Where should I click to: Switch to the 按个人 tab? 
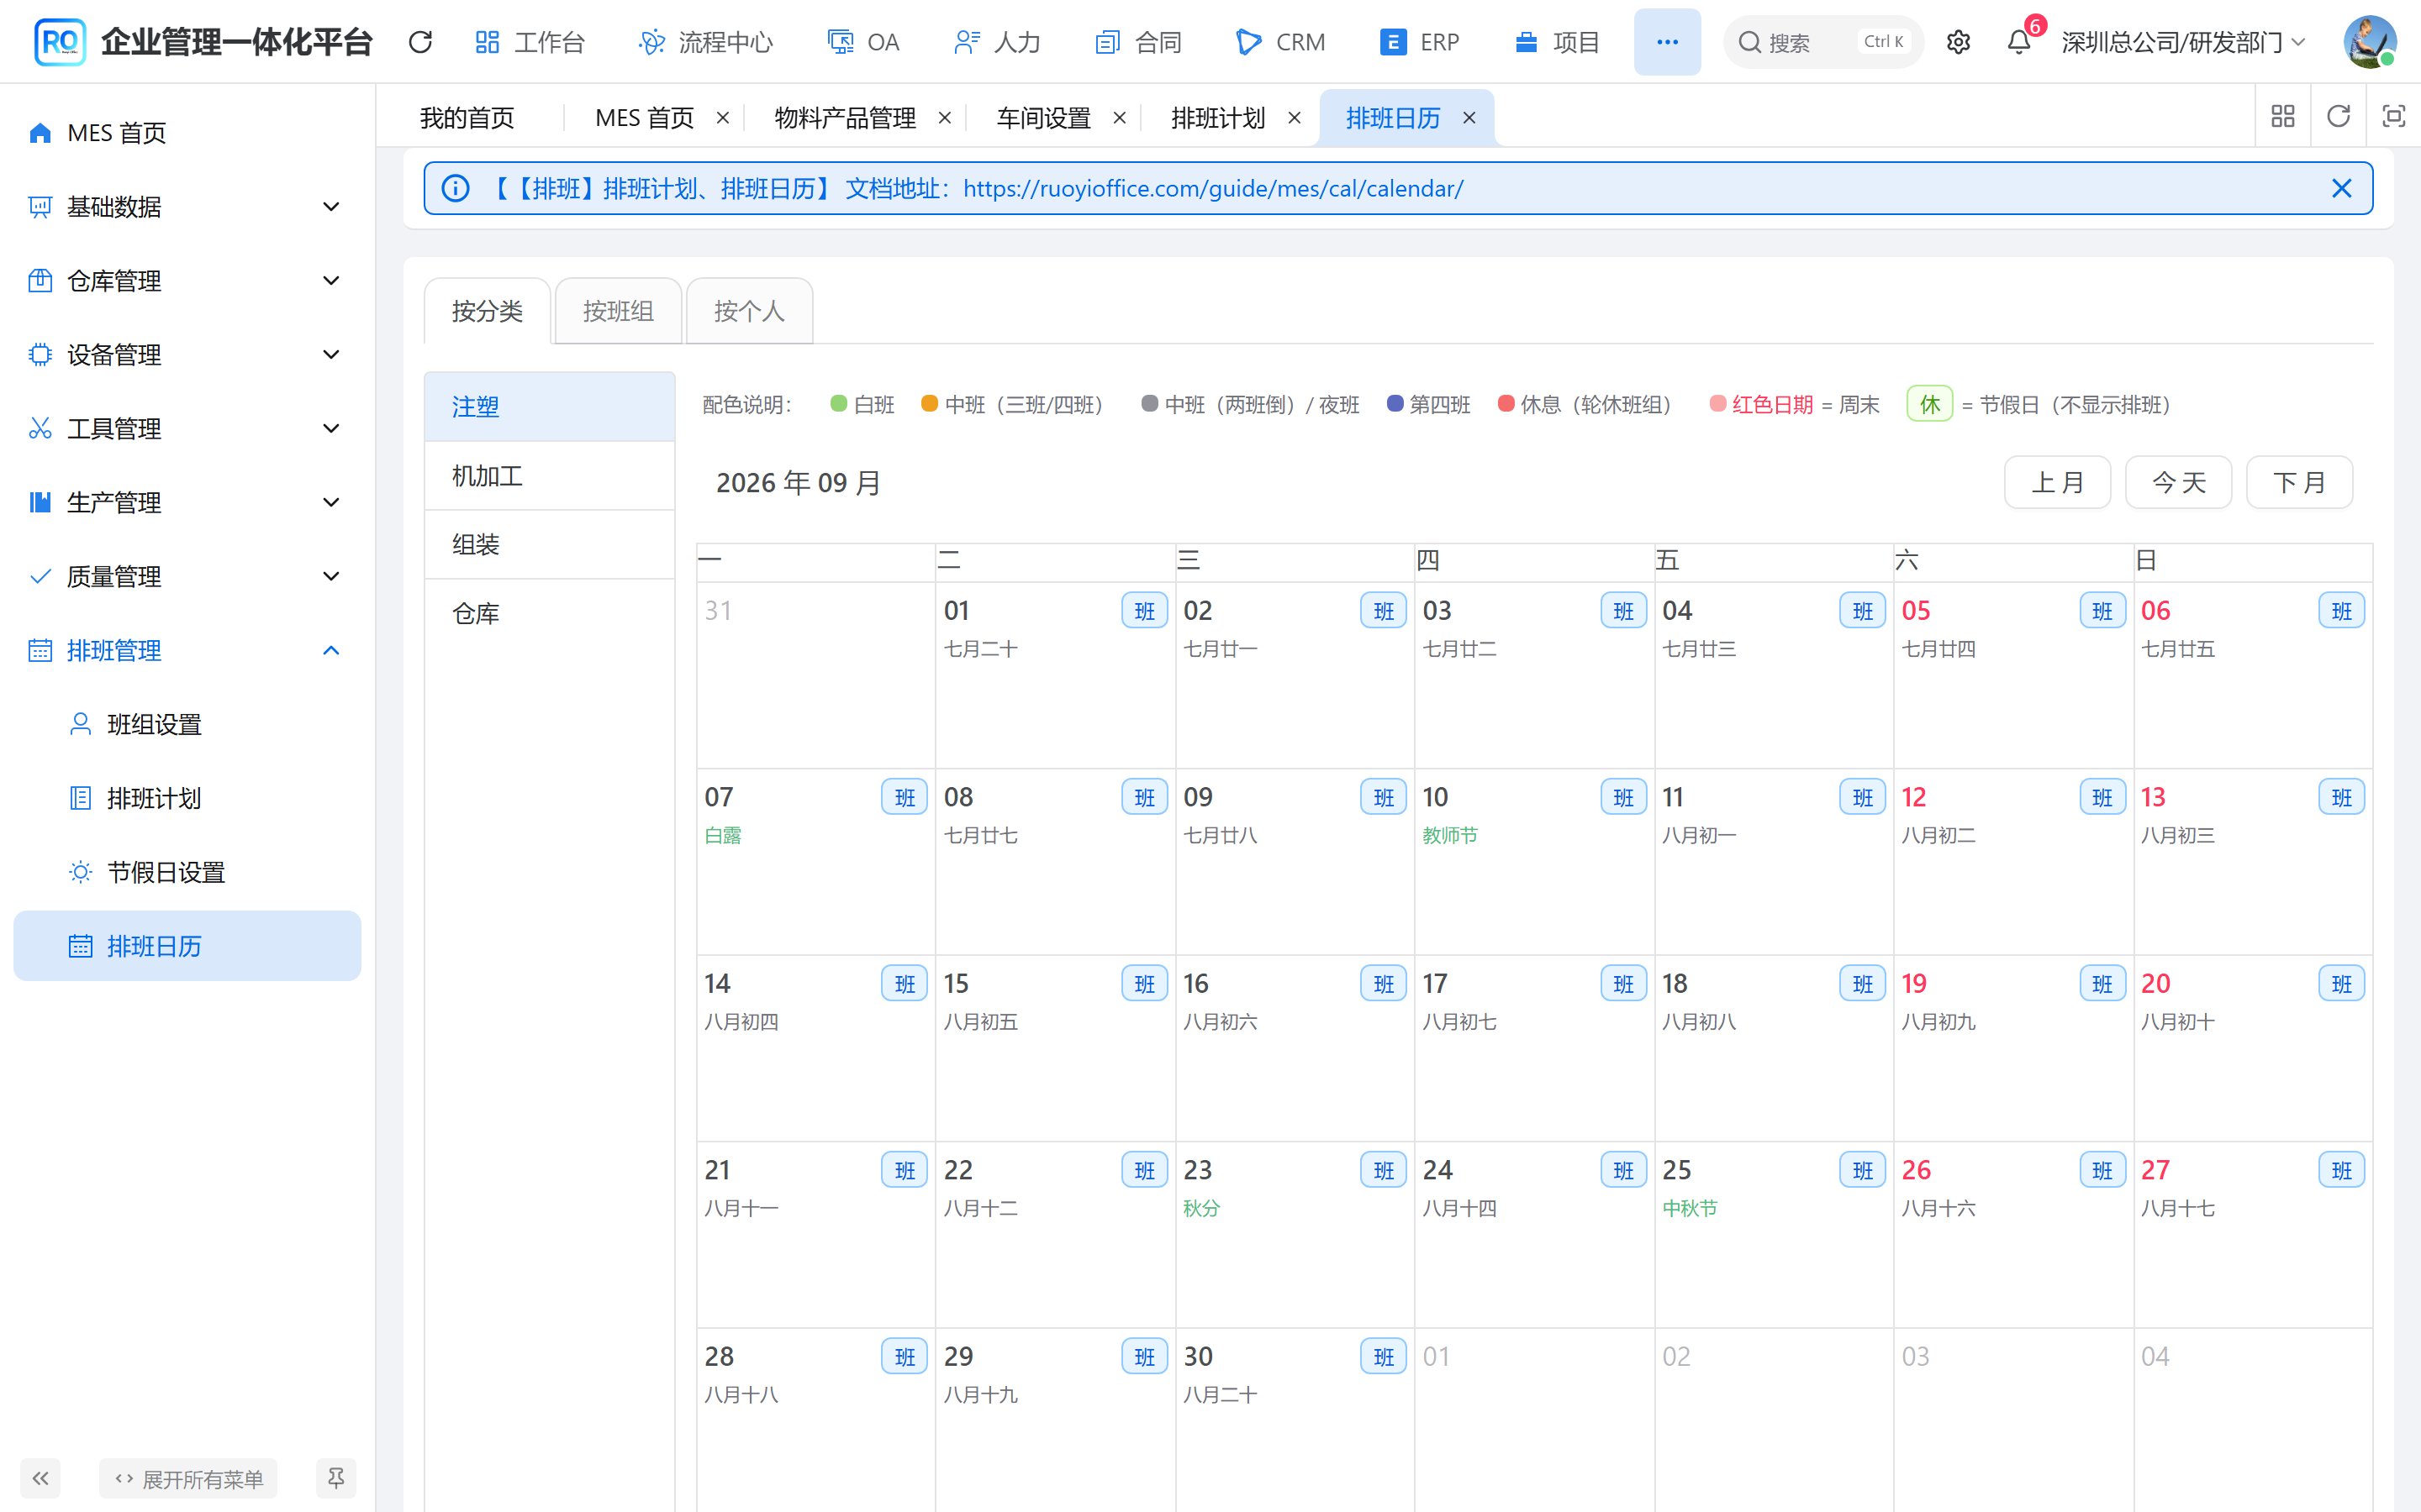(749, 311)
